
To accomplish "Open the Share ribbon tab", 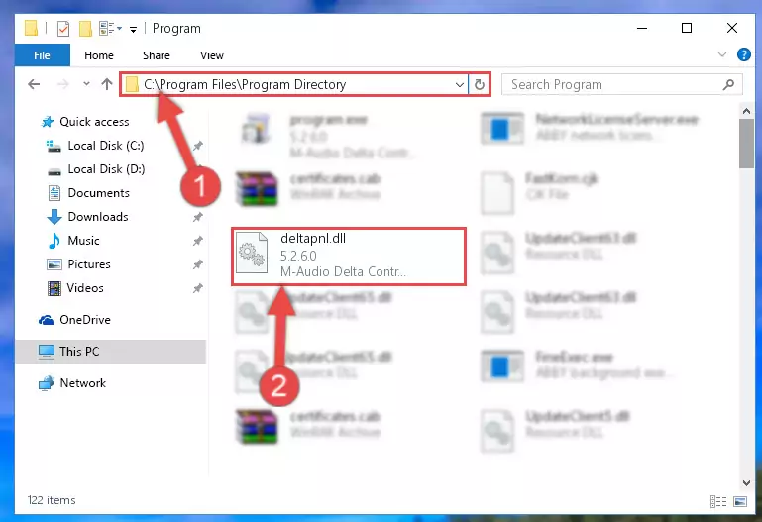I will coord(156,55).
